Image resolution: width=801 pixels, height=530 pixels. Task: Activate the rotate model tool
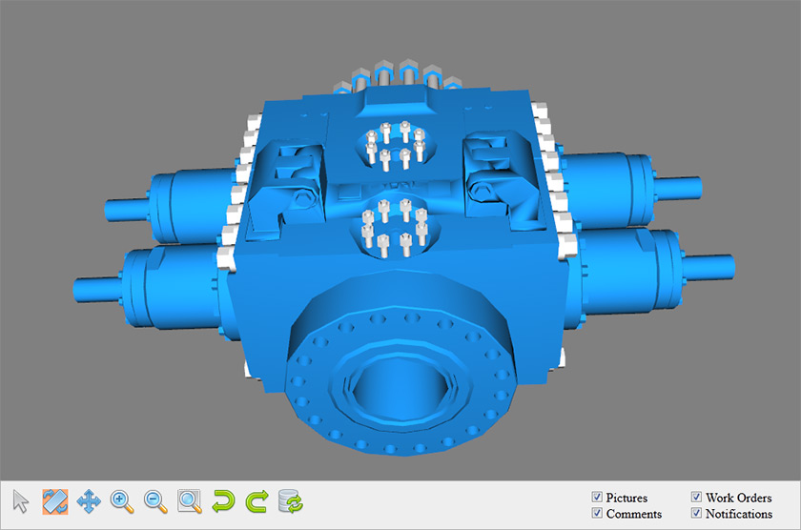(x=55, y=501)
